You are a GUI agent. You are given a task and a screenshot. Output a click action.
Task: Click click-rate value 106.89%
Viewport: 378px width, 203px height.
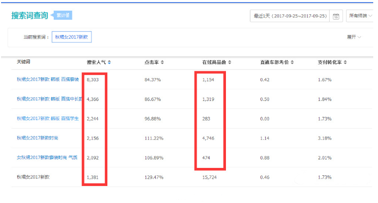(154, 158)
